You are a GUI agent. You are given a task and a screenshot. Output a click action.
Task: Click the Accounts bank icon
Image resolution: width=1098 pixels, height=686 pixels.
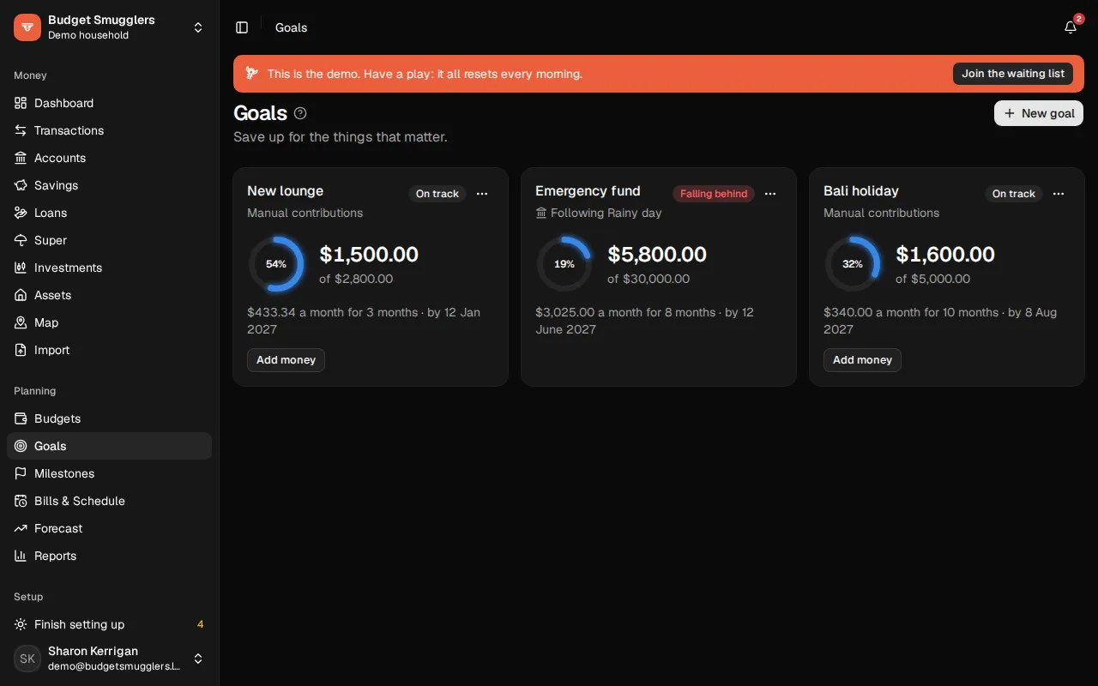point(21,158)
